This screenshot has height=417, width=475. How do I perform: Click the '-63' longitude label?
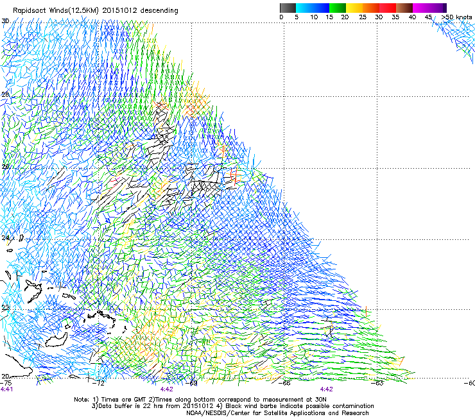pos(377,383)
